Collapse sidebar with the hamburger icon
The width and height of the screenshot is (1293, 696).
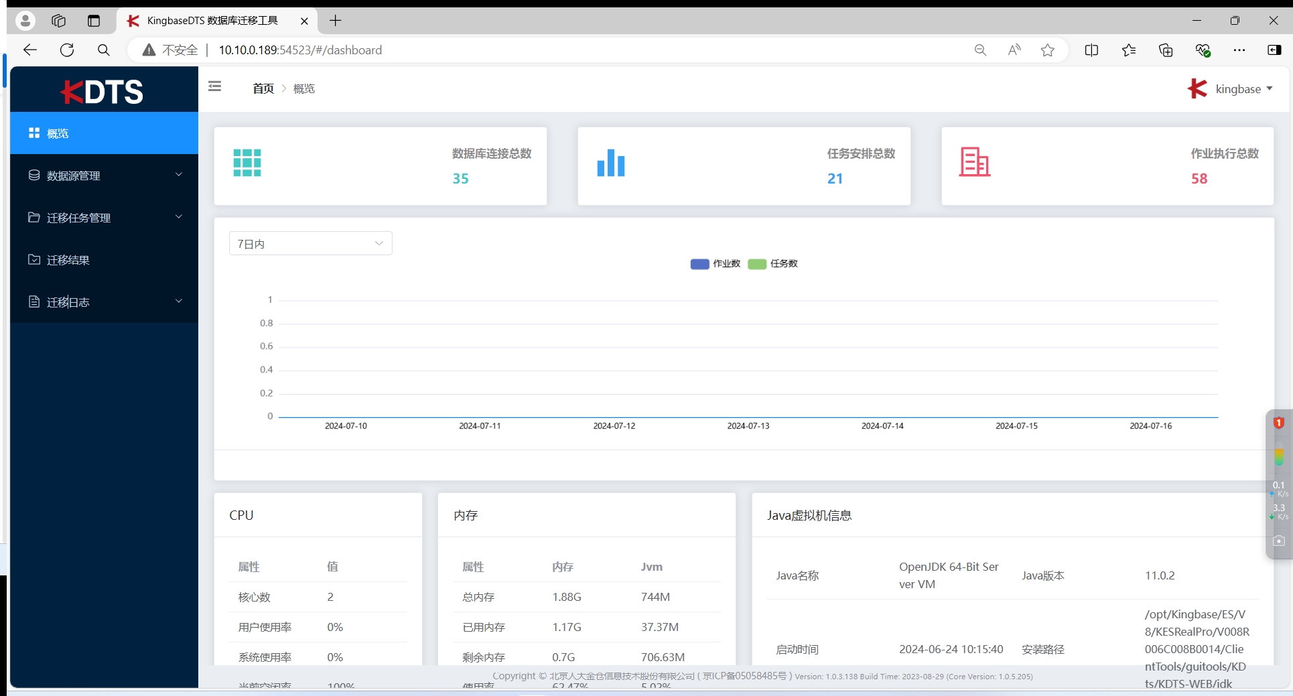[x=214, y=86]
